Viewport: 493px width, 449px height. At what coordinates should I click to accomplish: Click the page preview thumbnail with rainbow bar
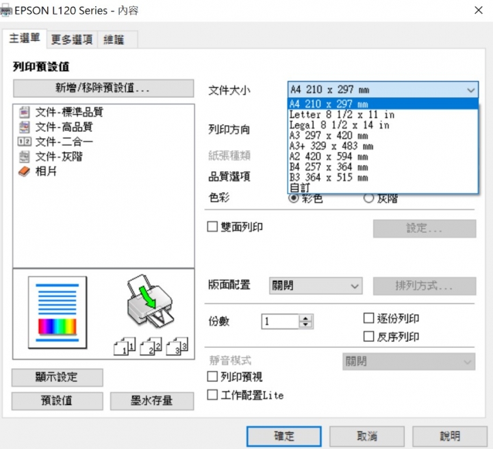pyautogui.click(x=58, y=312)
